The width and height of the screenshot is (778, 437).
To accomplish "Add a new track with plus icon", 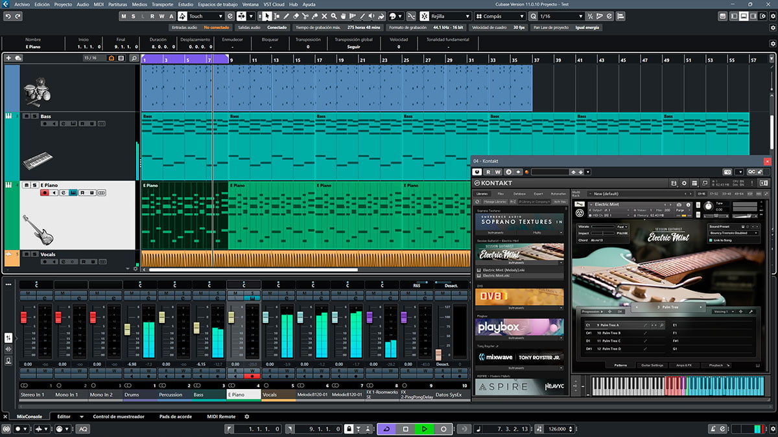I will click(8, 58).
